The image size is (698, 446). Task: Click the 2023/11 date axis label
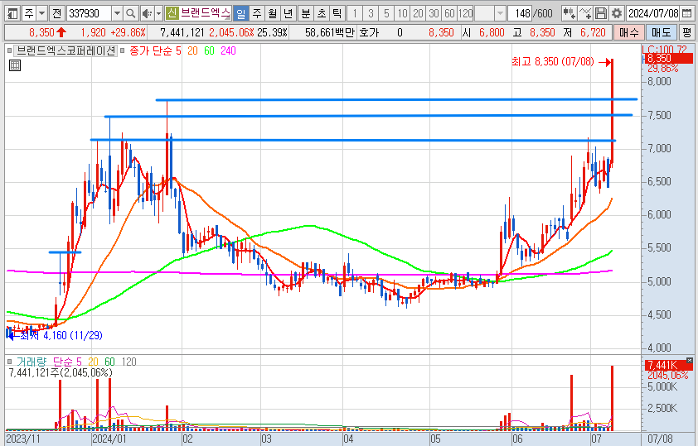[23, 439]
